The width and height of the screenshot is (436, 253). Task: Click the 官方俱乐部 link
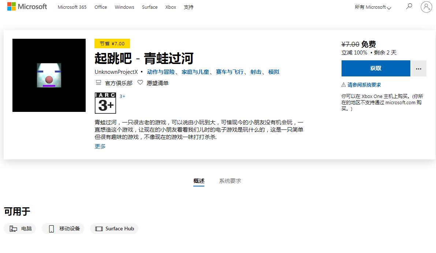click(119, 83)
